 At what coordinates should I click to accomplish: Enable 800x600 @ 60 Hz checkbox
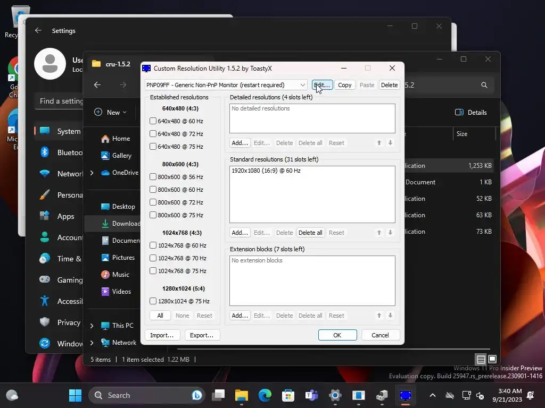[153, 190]
